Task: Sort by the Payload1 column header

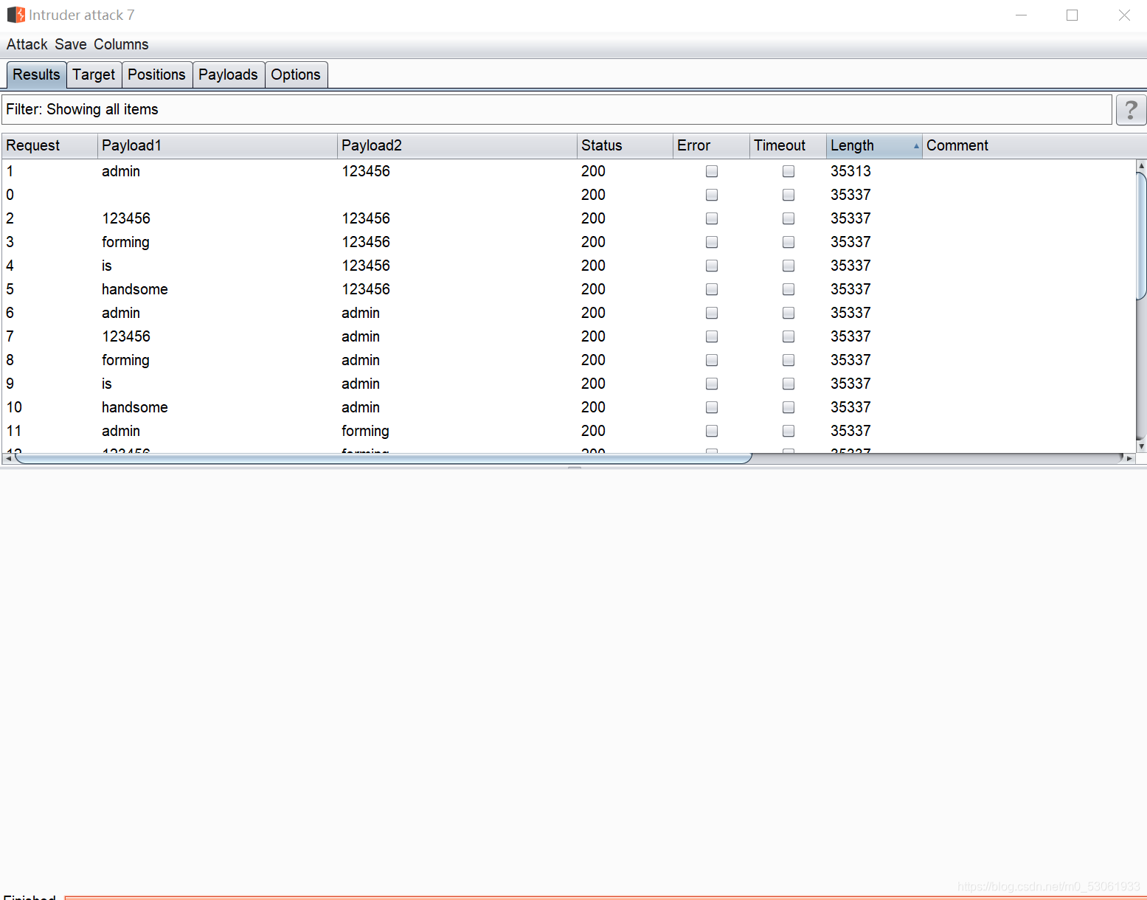Action: pos(218,145)
